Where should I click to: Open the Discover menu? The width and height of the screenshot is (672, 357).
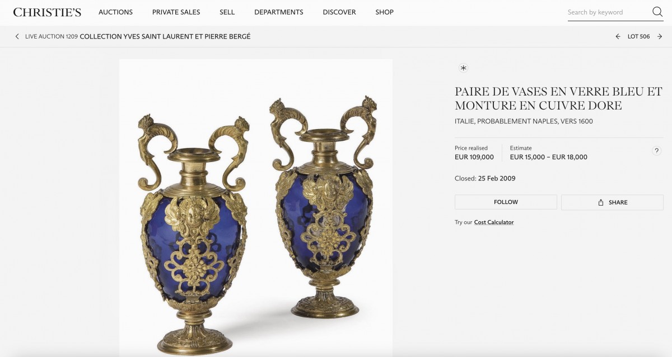[339, 12]
